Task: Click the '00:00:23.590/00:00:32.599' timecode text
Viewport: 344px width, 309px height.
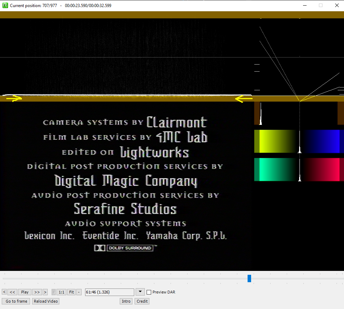Action: tap(88, 6)
